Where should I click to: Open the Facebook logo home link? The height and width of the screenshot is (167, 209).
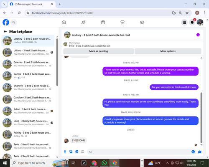pos(6,22)
